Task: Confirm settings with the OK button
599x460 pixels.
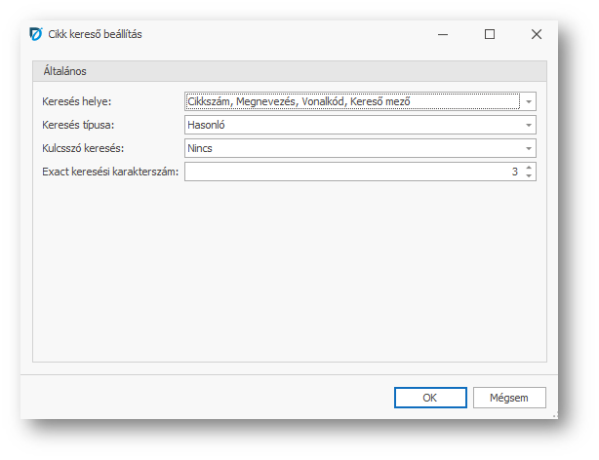Action: (x=430, y=398)
